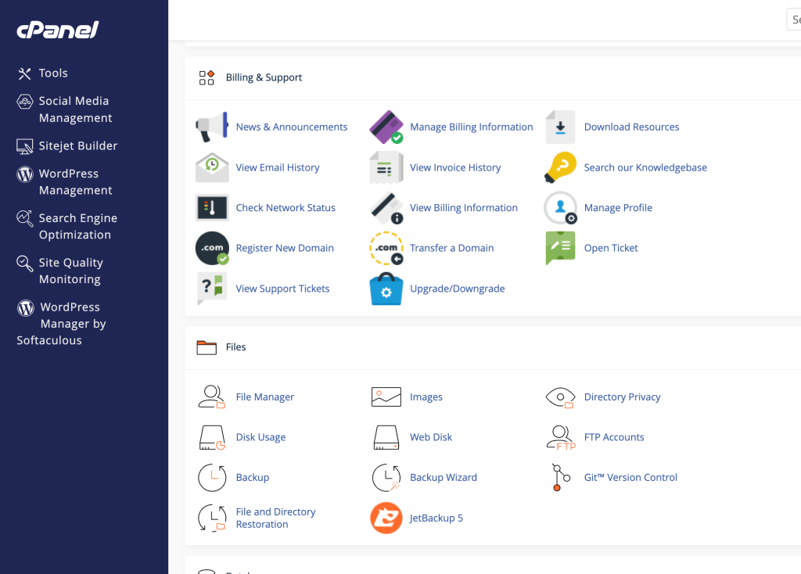Click the Images picture icon
The height and width of the screenshot is (574, 801).
coord(386,396)
